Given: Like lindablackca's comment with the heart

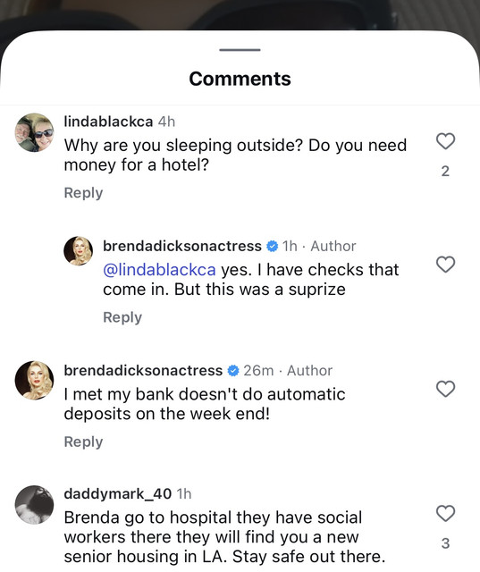Looking at the screenshot, I should [x=445, y=141].
